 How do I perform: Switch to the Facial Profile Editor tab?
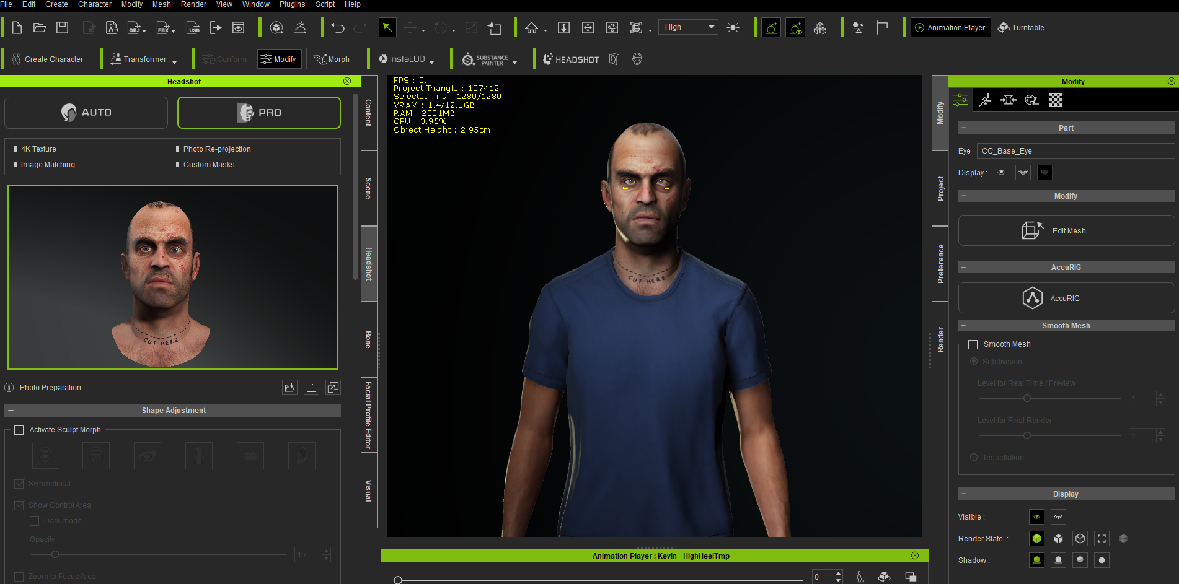(369, 415)
